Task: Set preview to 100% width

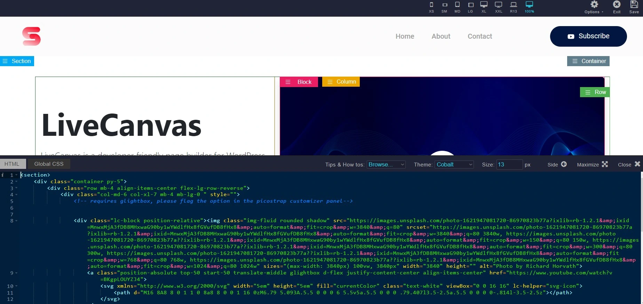Action: 529,7
